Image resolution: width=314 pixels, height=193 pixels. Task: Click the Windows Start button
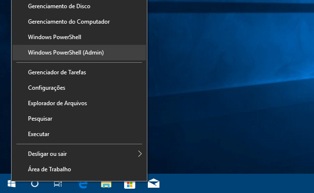pyautogui.click(x=12, y=184)
